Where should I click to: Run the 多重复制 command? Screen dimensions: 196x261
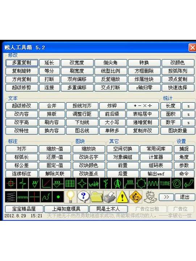(x=22, y=63)
